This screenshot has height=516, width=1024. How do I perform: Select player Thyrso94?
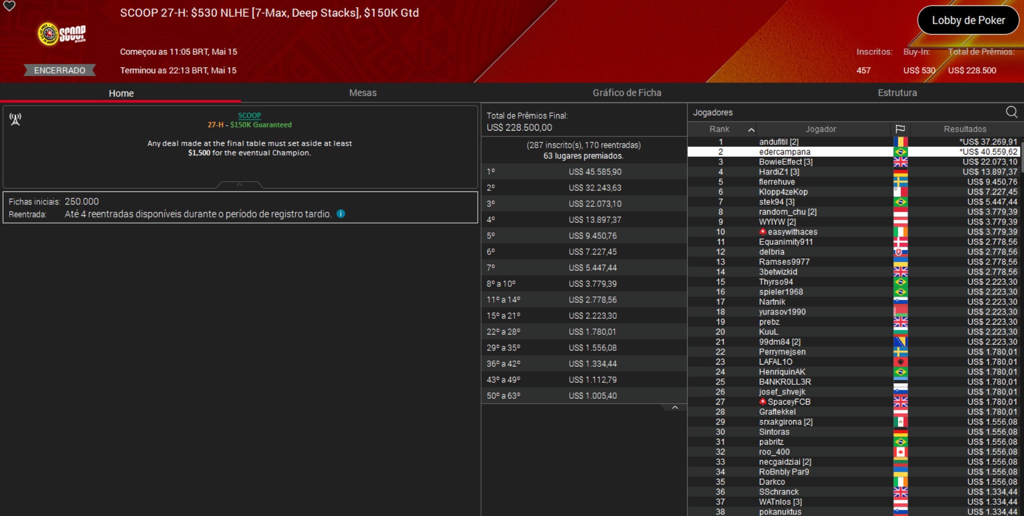pos(776,282)
